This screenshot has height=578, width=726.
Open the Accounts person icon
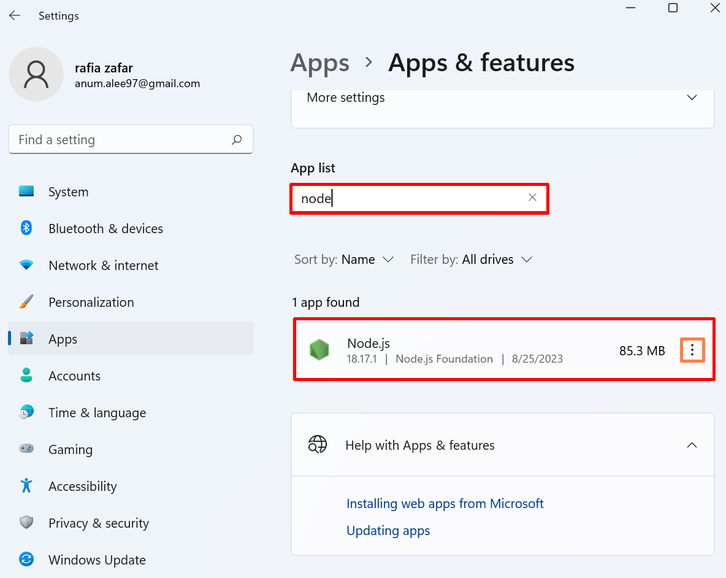tap(26, 375)
